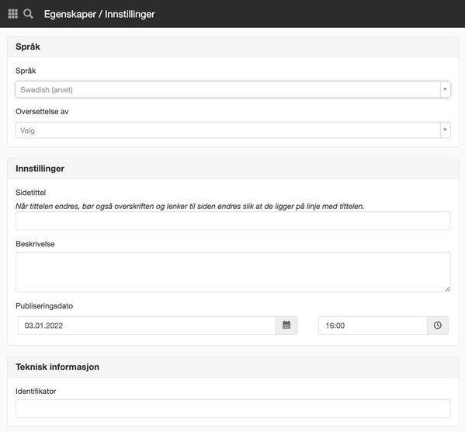Click the Sidetittel text field
The image size is (465, 432).
point(233,221)
